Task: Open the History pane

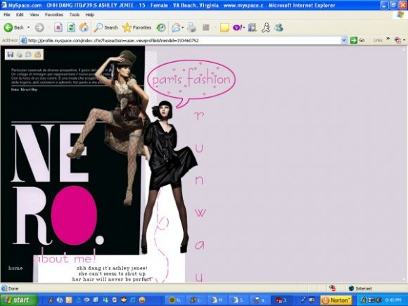Action: (161, 27)
